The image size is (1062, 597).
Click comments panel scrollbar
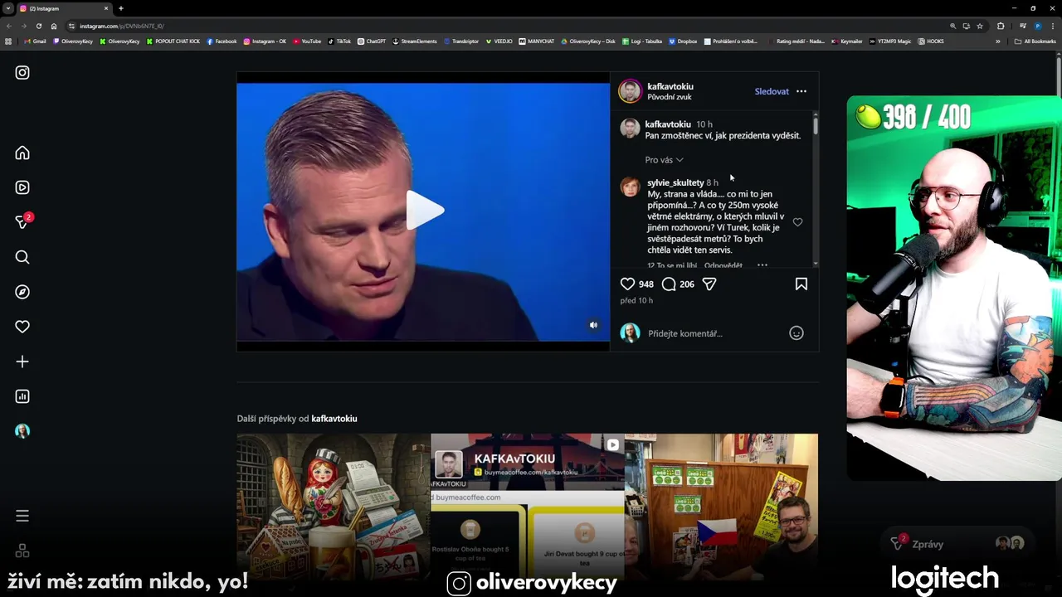(x=816, y=124)
